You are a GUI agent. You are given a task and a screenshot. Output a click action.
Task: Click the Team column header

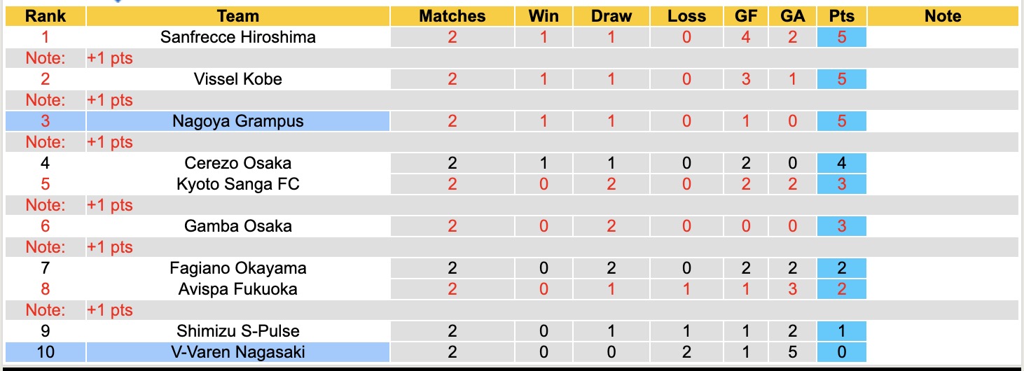[x=238, y=16]
